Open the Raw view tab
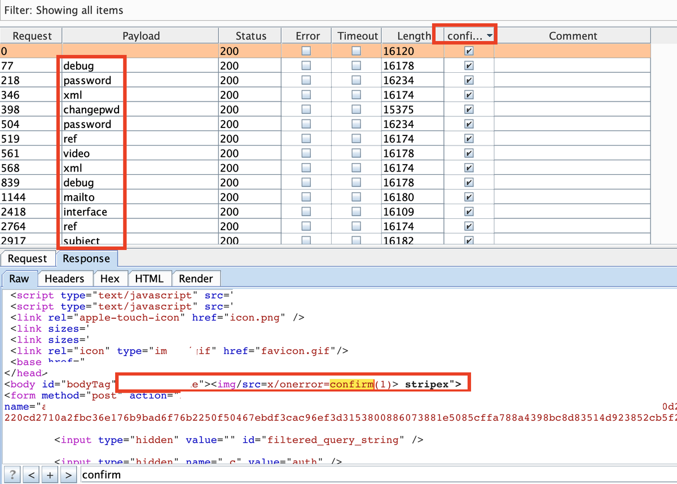Image resolution: width=677 pixels, height=484 pixels. 19,278
